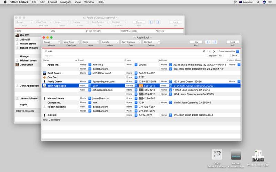This screenshot has height=172, width=276.
Task: Open the Format menu
Action: click(52, 2)
